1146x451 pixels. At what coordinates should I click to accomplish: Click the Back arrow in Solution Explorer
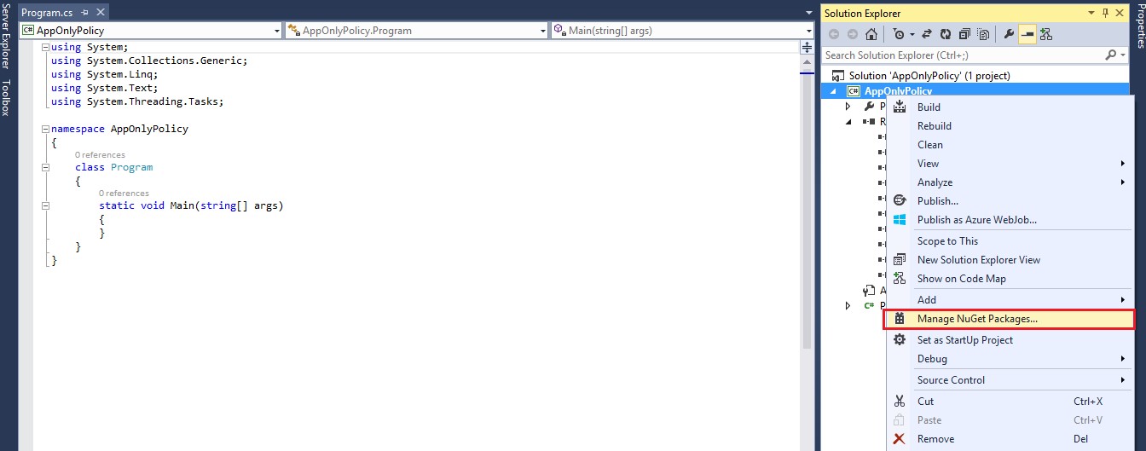pos(834,35)
